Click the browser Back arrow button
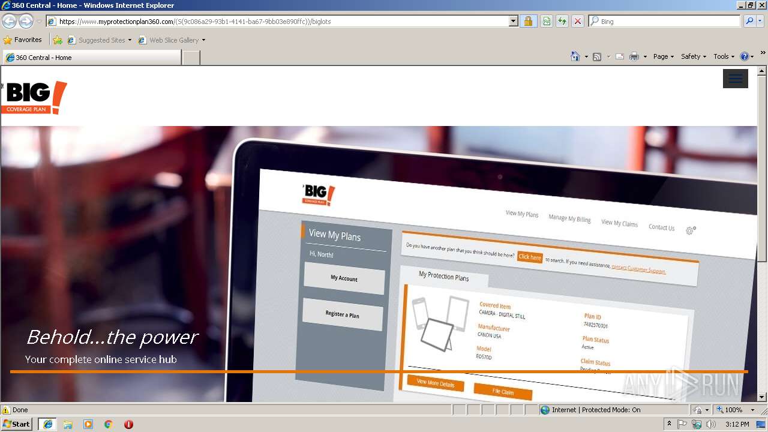 (10, 22)
